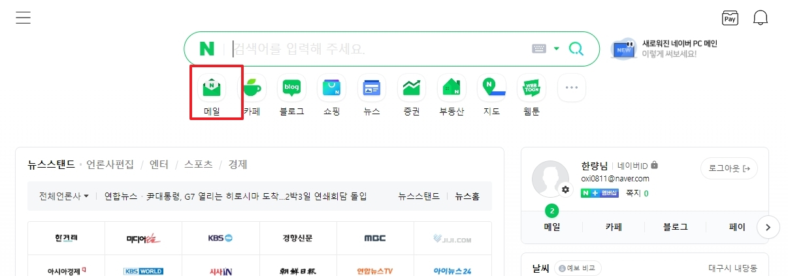The image size is (788, 276).
Task: Select the 엔터 tab
Action: pos(159,164)
